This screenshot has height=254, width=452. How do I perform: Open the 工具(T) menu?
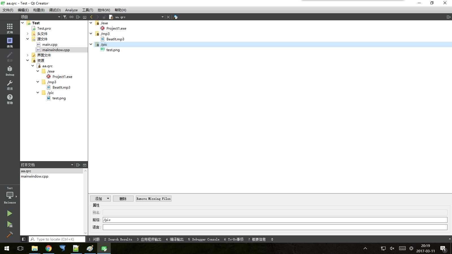pos(88,10)
